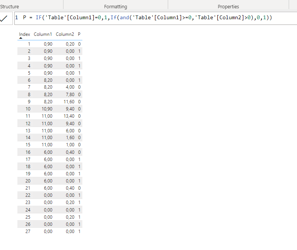
Task: Select Column1 value 0,90 in row 2
Action: point(48,51)
